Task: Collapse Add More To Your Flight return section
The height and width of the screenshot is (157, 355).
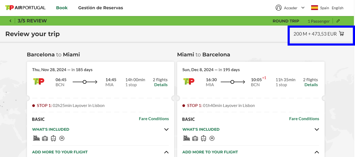Action: (x=316, y=152)
